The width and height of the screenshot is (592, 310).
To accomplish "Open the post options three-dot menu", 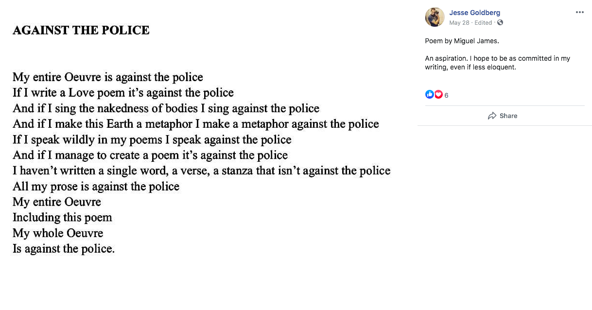I will pos(579,13).
